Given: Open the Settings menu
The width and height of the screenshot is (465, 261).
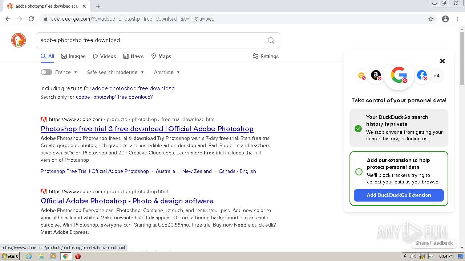Looking at the screenshot, I should point(266,56).
